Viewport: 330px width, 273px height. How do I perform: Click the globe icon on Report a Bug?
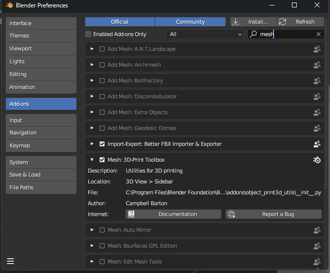(231, 214)
